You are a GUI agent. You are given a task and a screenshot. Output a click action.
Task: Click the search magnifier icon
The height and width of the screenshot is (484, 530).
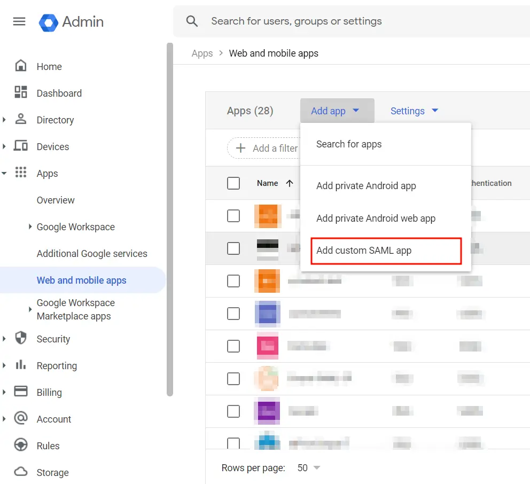coord(192,21)
